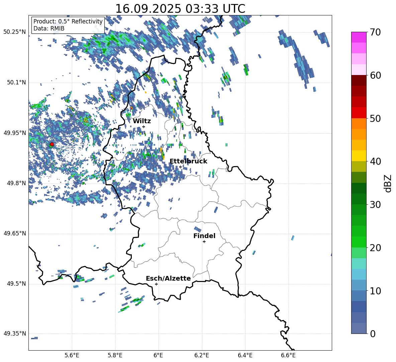Click the bright red colorbar segment
The width and height of the screenshot is (396, 362).
click(x=359, y=113)
